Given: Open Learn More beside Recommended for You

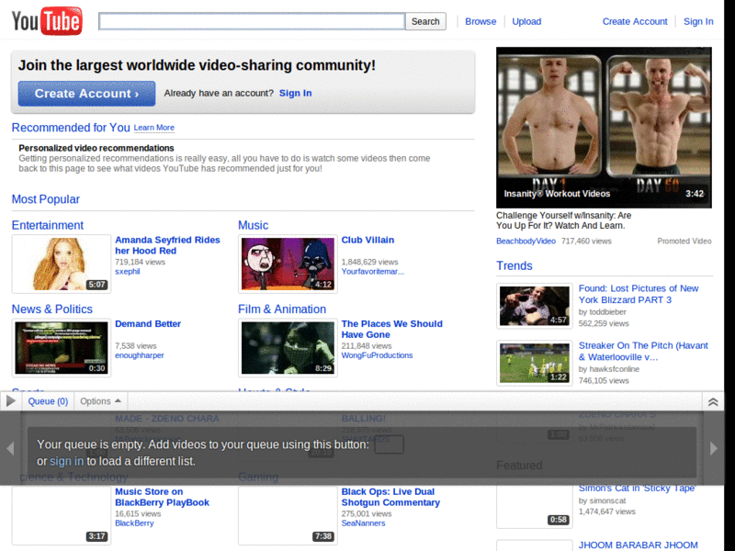Looking at the screenshot, I should (x=154, y=128).
